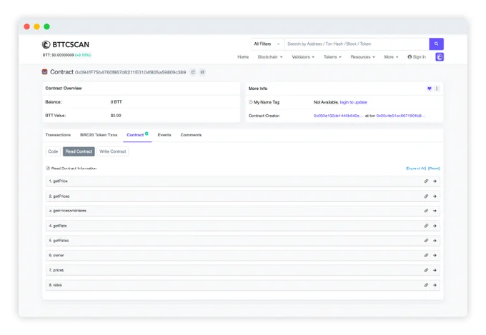Click the getPrice function row
This screenshot has width=486, height=335.
243,181
